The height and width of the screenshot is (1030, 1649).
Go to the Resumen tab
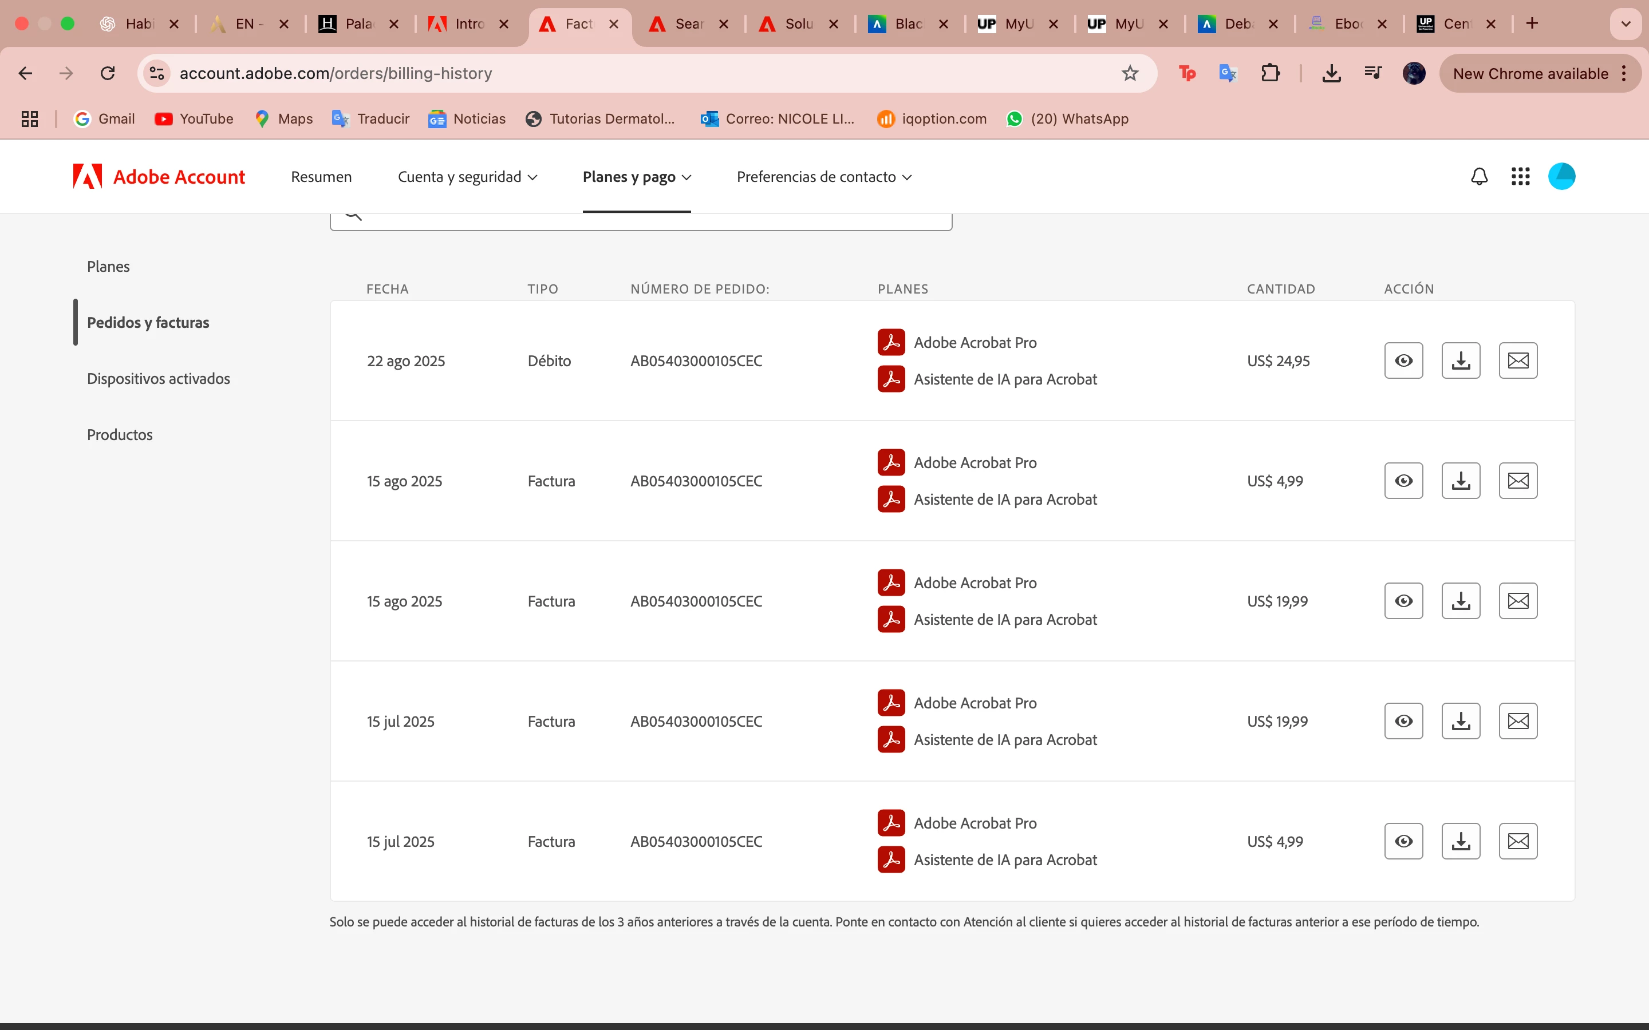[x=321, y=177]
